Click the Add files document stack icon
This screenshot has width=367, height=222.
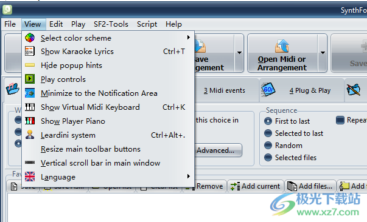pyautogui.click(x=292, y=186)
